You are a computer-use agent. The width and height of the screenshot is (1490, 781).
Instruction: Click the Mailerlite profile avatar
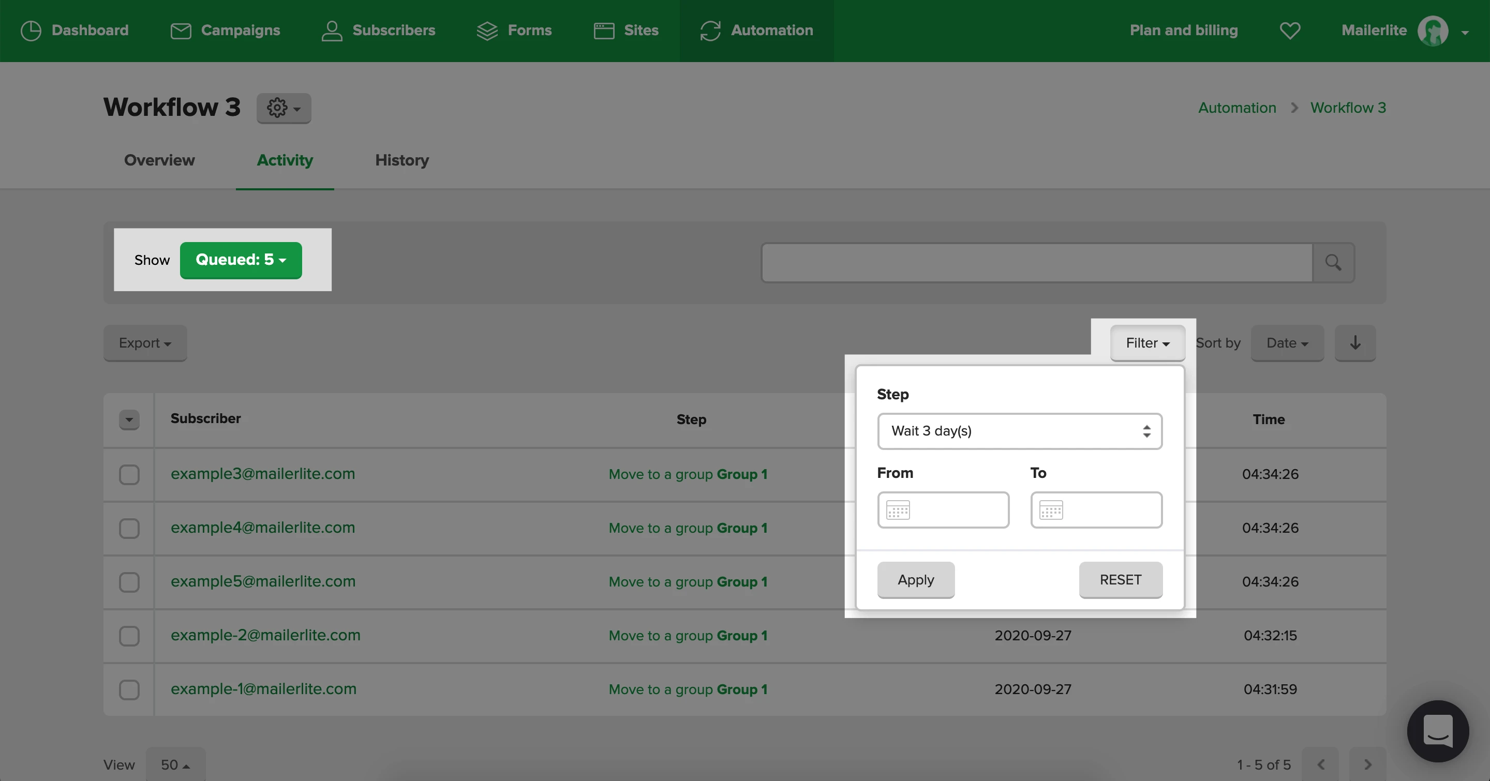pyautogui.click(x=1432, y=31)
